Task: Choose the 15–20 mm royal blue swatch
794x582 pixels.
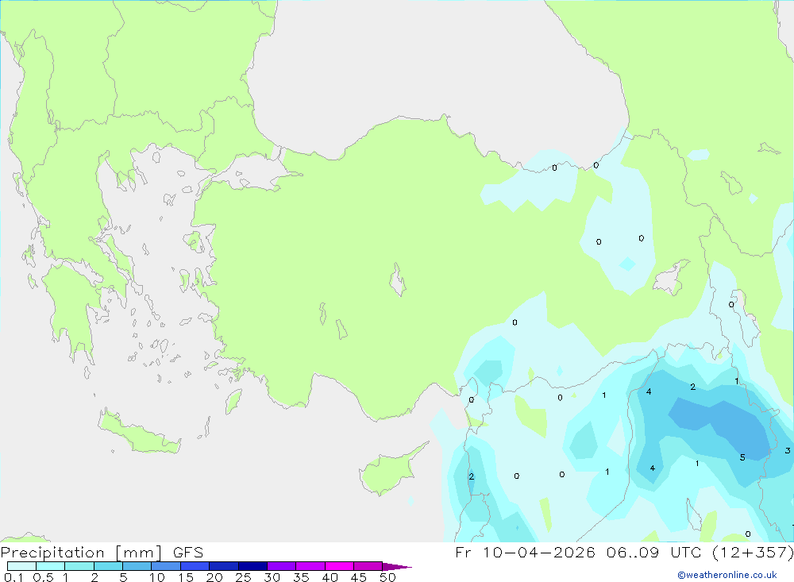Action: pyautogui.click(x=195, y=566)
